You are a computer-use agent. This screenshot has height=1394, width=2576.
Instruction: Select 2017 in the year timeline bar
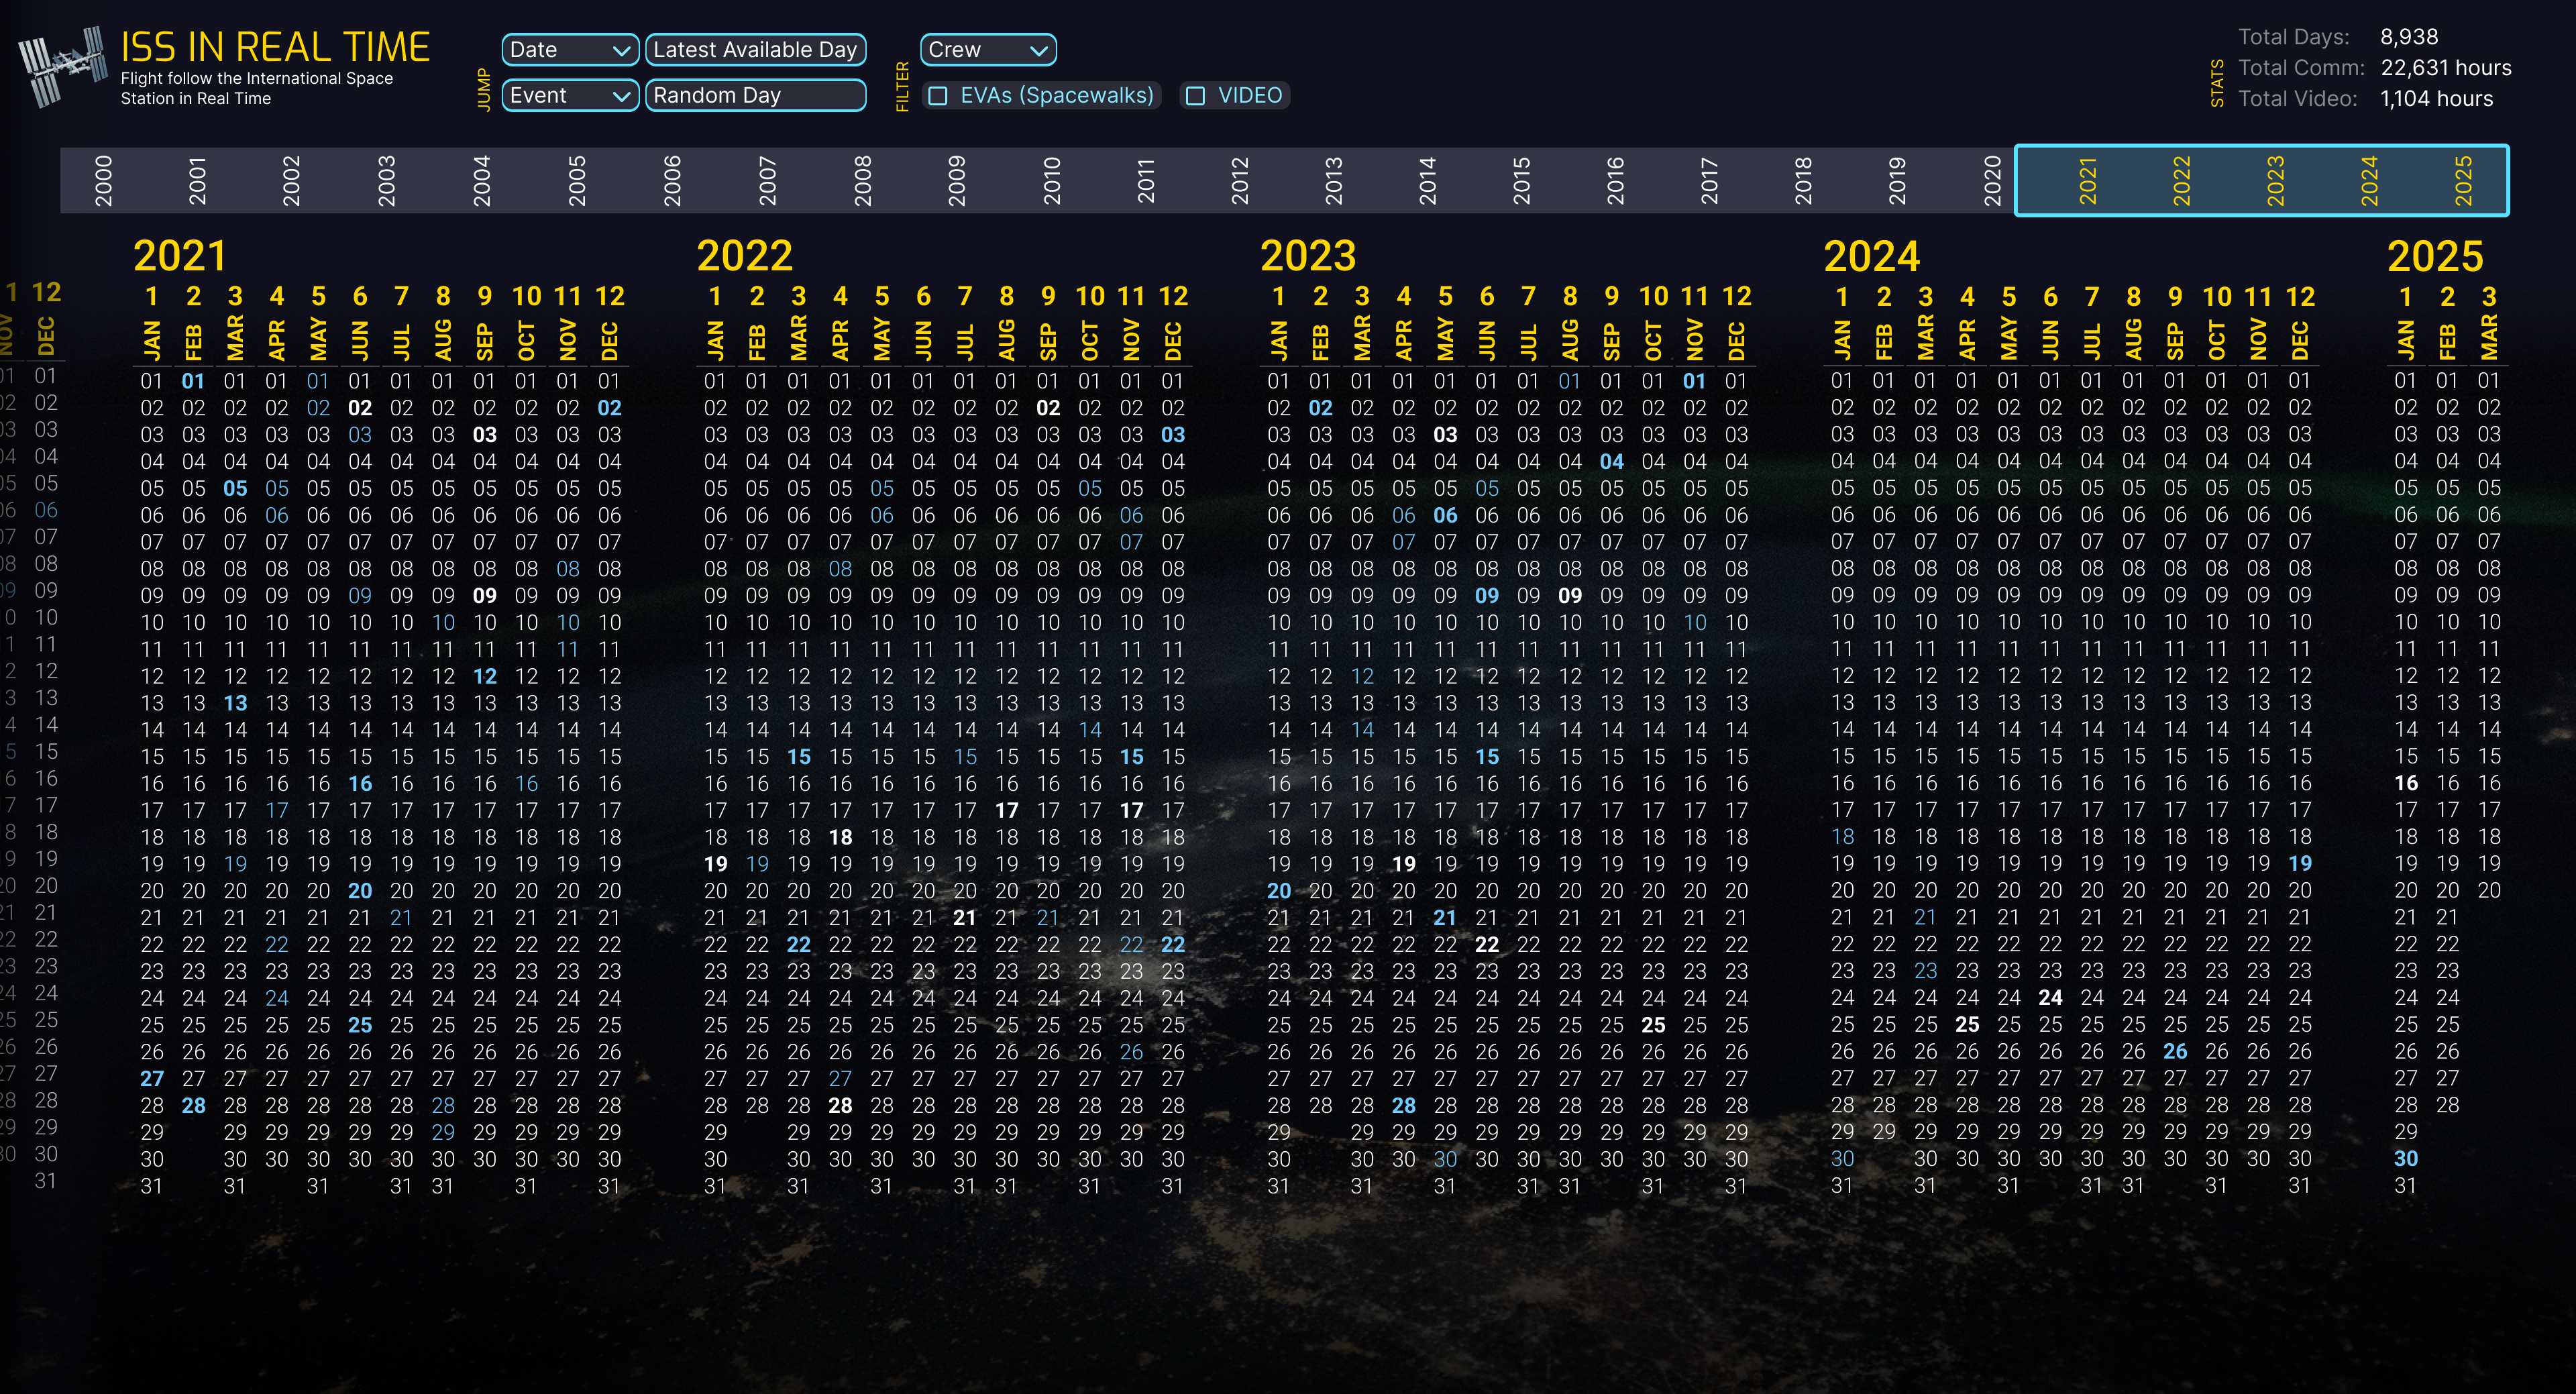1709,181
